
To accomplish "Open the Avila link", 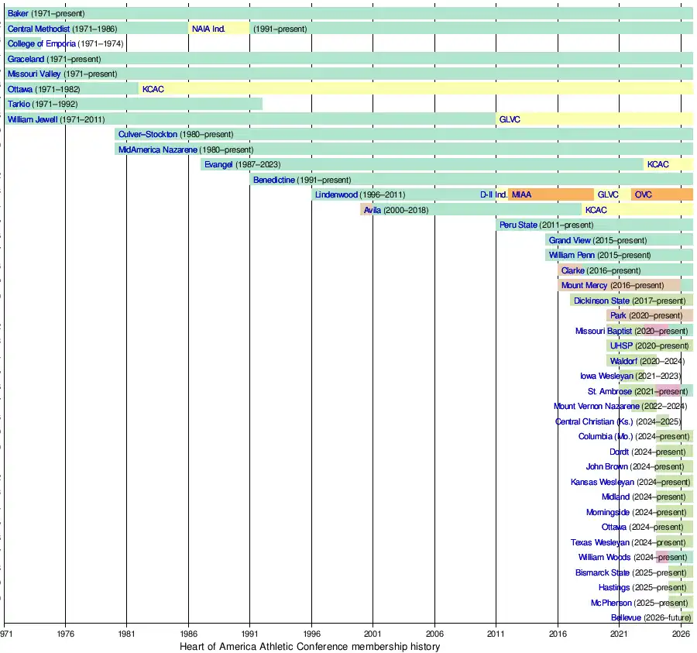I will click(x=373, y=210).
